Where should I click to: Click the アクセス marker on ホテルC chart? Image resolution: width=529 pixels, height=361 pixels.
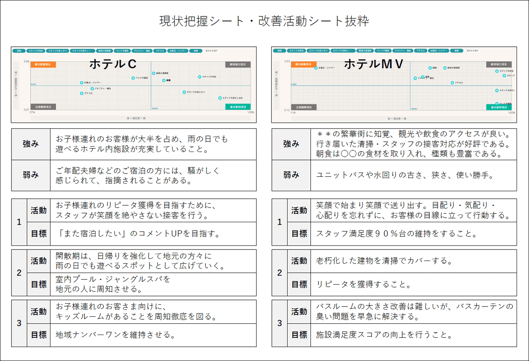tap(81, 93)
